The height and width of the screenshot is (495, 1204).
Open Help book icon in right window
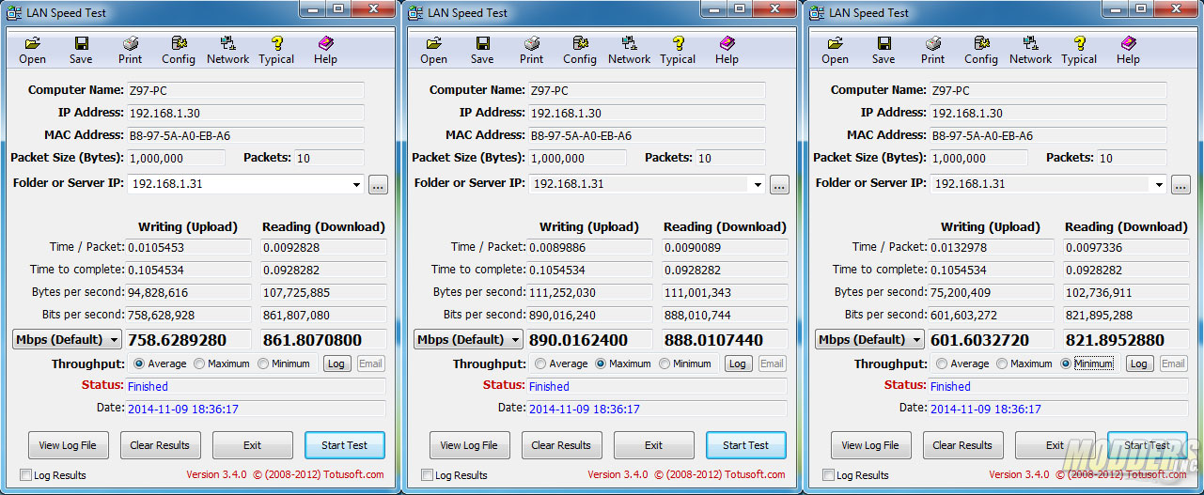(x=1128, y=43)
